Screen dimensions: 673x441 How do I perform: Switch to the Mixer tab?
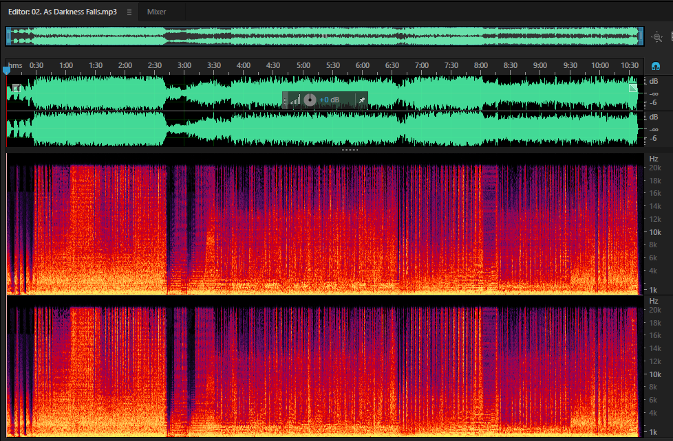[156, 12]
